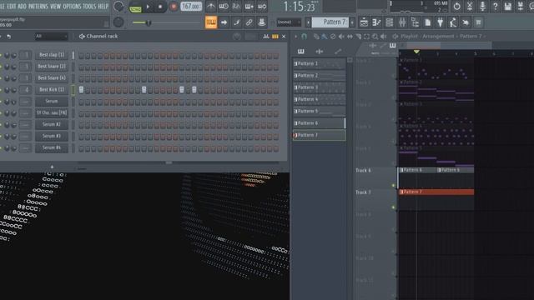This screenshot has height=300, width=534.
Task: Click the Stop button in transport
Action: click(x=160, y=7)
